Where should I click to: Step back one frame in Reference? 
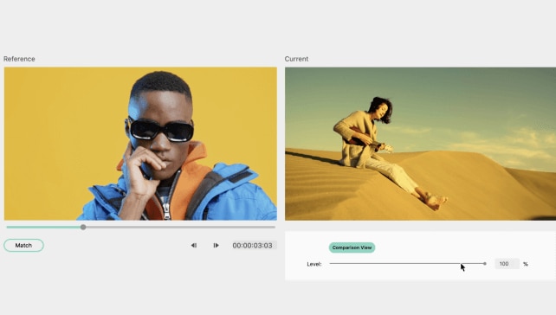[x=194, y=245]
